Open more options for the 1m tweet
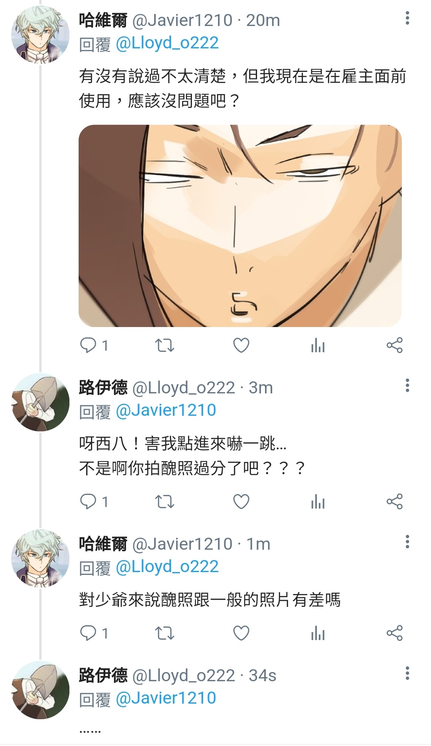 407,542
